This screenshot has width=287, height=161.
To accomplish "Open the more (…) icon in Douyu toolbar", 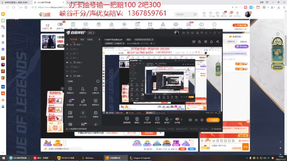I will pos(214,24).
